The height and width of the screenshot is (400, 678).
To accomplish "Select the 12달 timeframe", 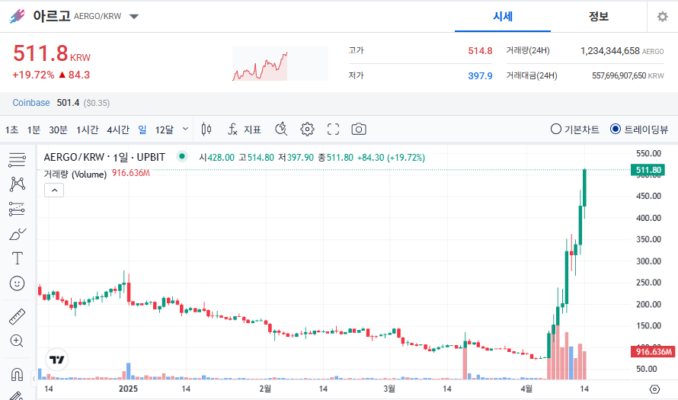I will coord(165,130).
